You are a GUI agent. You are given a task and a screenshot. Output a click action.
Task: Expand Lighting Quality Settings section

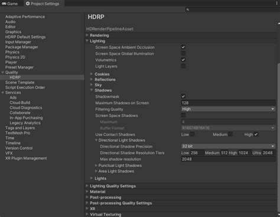[x=87, y=186]
